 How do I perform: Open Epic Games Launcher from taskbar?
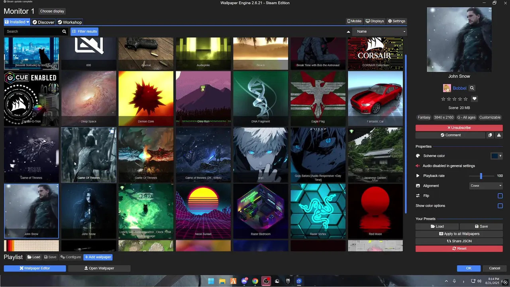288,281
